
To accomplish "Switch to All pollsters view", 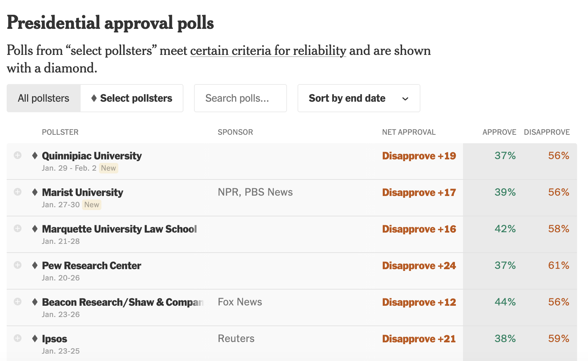I will tap(44, 98).
